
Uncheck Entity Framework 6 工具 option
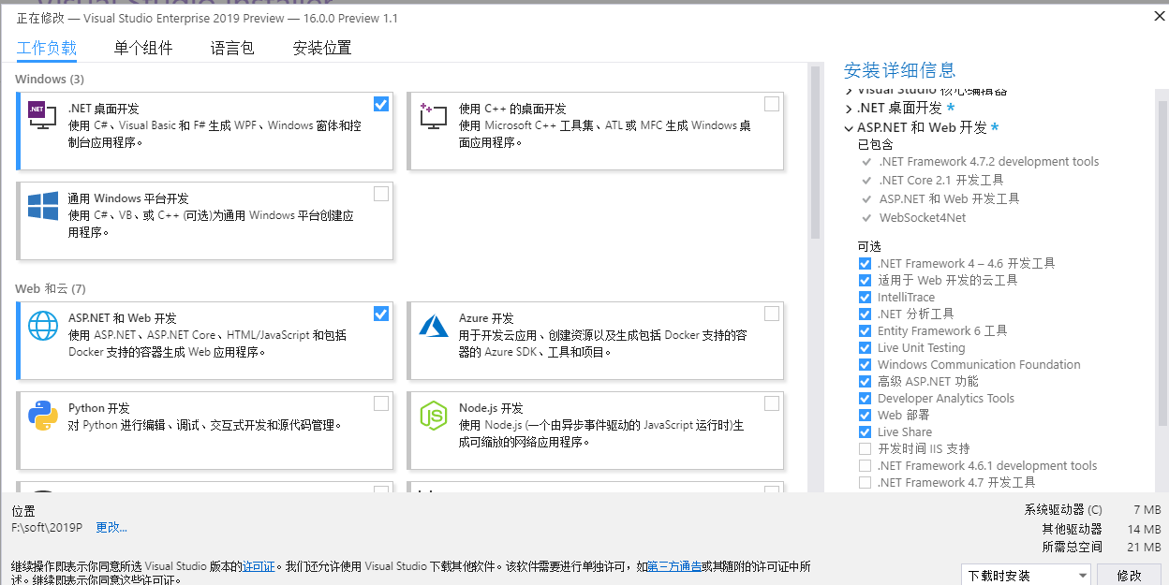click(x=865, y=331)
